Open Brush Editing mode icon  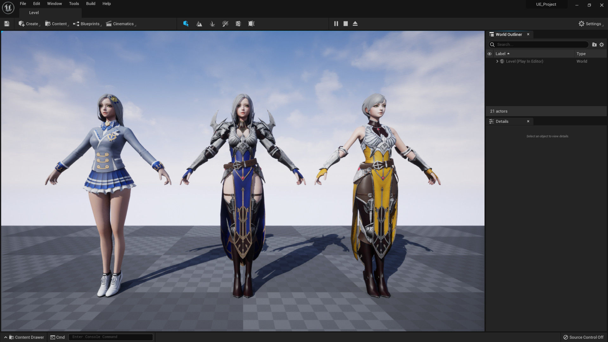click(251, 24)
